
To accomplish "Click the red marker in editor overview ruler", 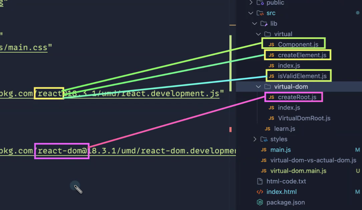I will click(x=231, y=129).
